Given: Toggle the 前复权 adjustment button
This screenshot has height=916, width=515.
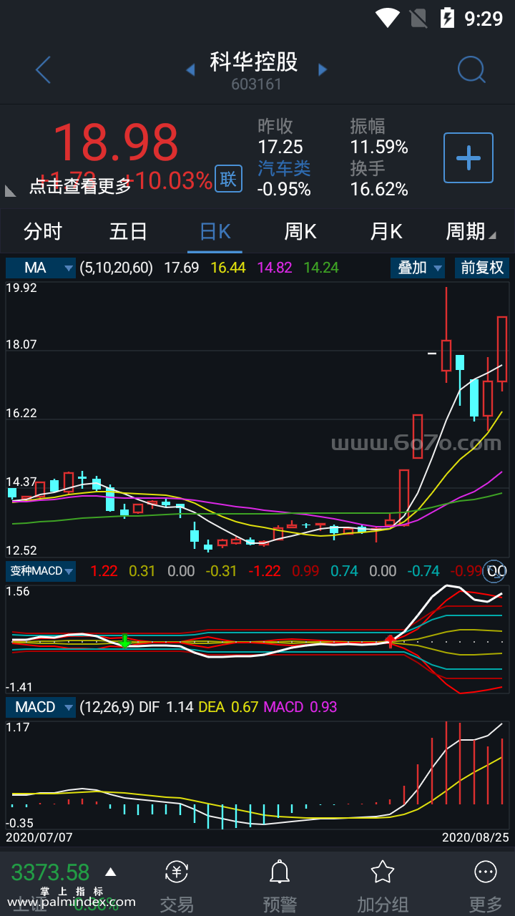Looking at the screenshot, I should pos(482,268).
